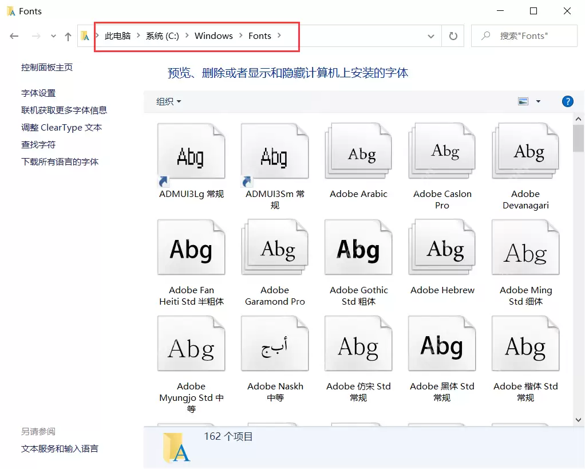The image size is (585, 469).
Task: Select the Adobe Caslon Pro font
Action: tap(441, 152)
